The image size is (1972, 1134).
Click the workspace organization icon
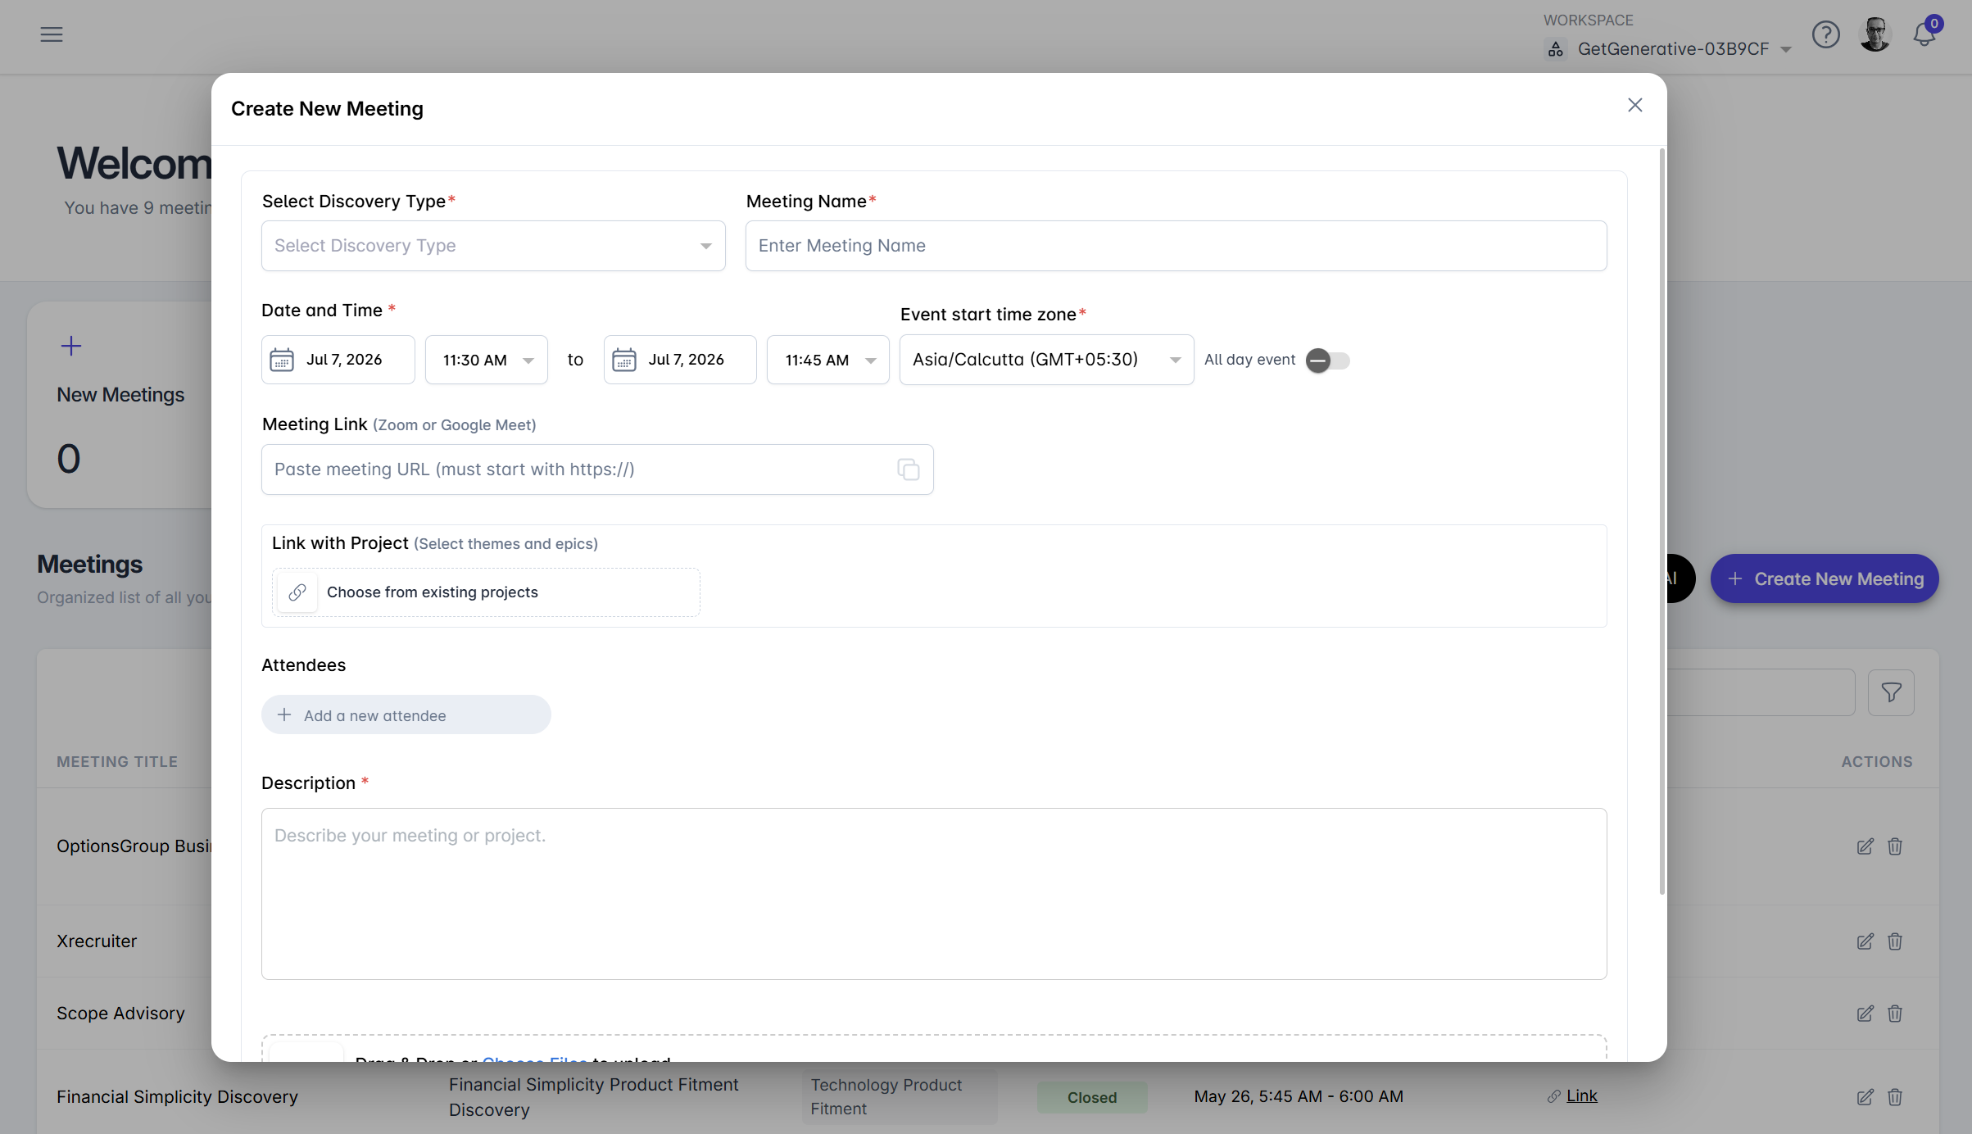tap(1556, 49)
